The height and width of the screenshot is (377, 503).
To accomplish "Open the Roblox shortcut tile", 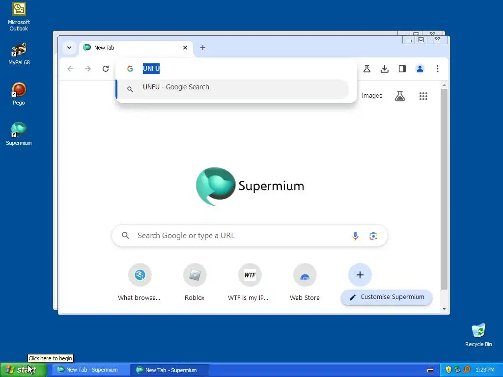I will pyautogui.click(x=195, y=282).
